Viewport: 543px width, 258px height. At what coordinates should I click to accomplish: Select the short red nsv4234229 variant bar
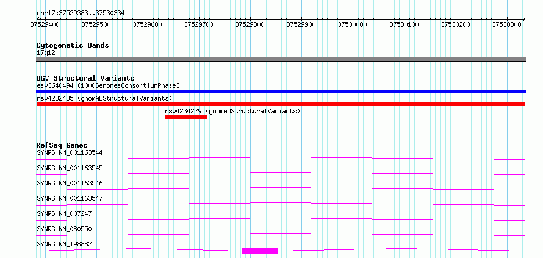[186, 117]
